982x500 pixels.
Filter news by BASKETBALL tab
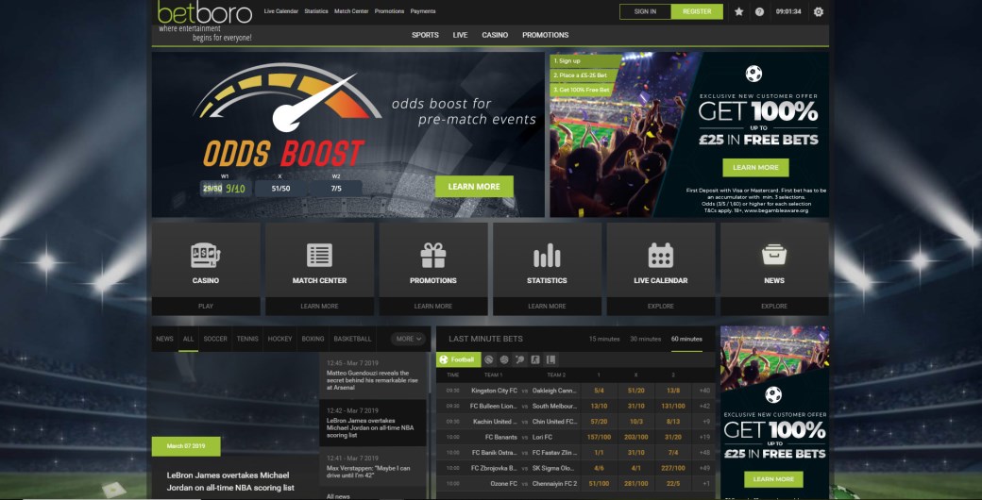pyautogui.click(x=352, y=339)
